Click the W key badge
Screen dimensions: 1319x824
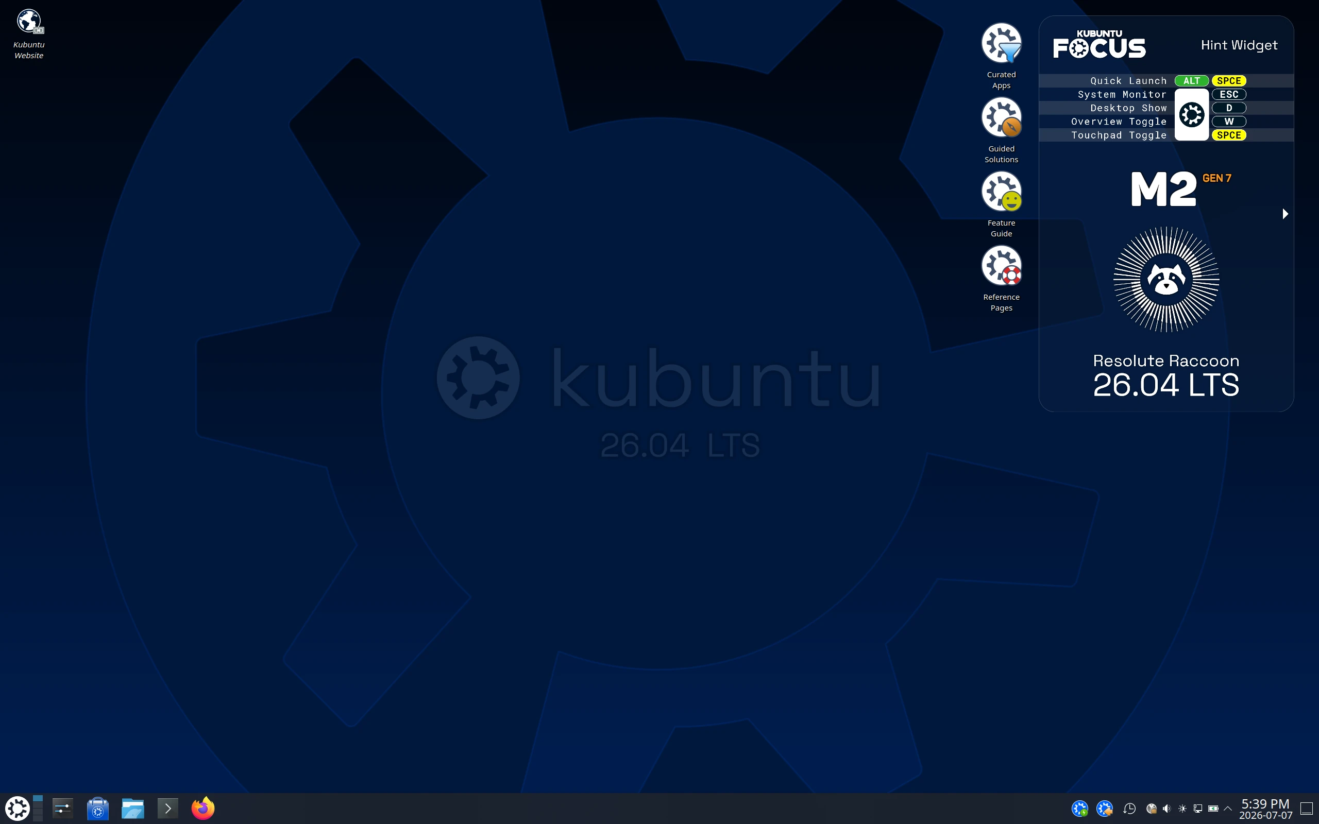tap(1229, 122)
